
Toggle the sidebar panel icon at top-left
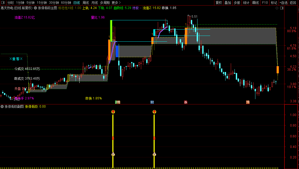(x=3, y=3)
